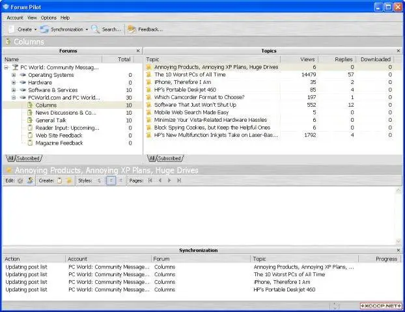This screenshot has width=405, height=312.
Task: Click the Operating Systems category icon
Action: click(23, 75)
